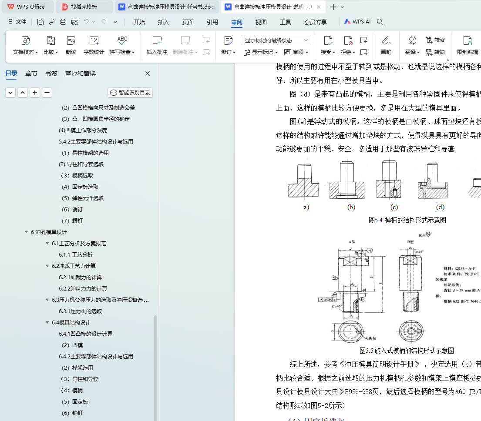Switch to 任务书 document tab
481x421 pixels.
tap(167, 7)
